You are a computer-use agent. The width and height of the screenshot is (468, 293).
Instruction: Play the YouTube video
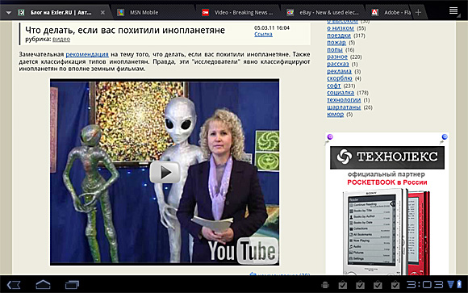coord(165,173)
